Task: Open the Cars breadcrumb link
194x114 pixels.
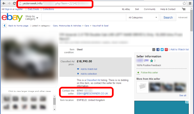Action: (x=87, y=26)
